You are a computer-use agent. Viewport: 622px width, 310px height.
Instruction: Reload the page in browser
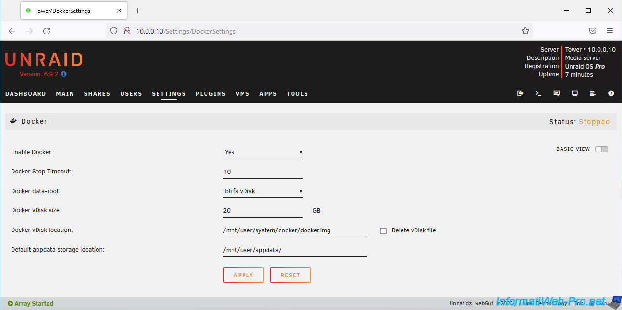[x=47, y=31]
